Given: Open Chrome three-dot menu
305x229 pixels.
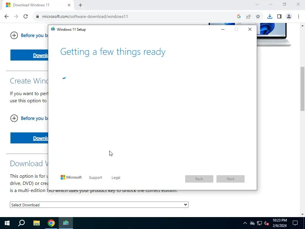Looking at the screenshot, I should tap(298, 17).
